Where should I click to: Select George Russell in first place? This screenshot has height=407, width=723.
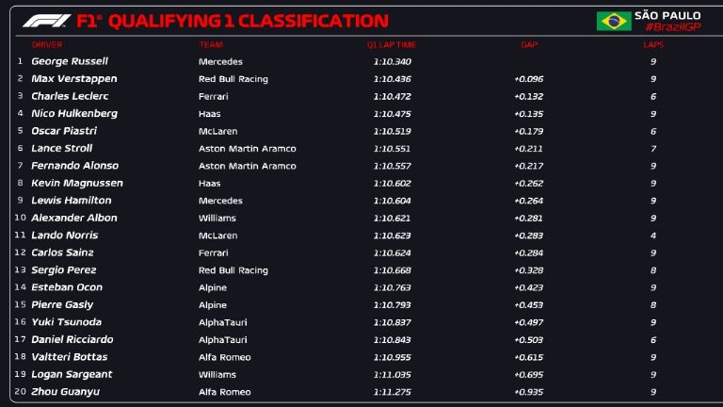point(70,61)
